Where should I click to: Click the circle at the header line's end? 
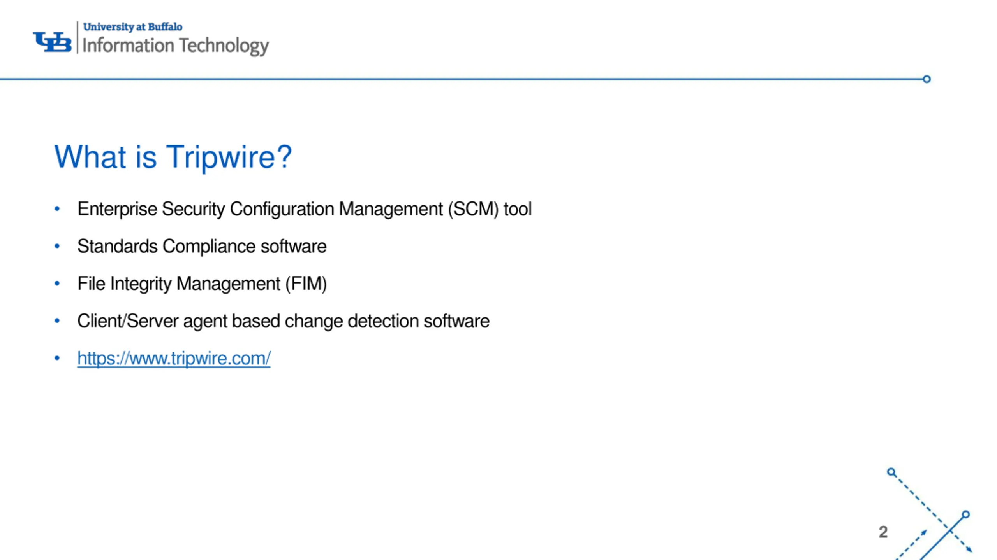(x=927, y=79)
